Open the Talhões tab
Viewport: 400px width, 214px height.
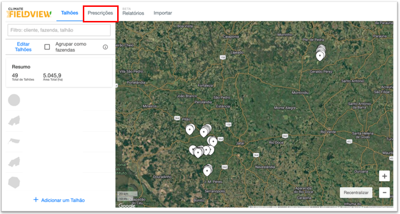pyautogui.click(x=69, y=13)
